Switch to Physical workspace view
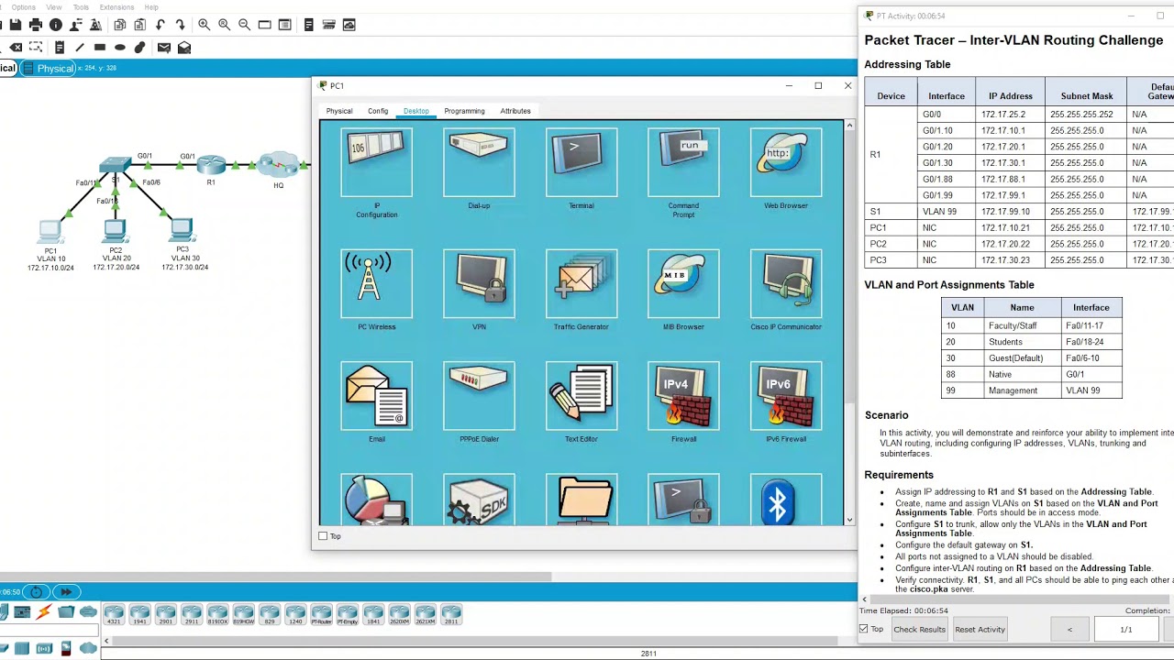The height and width of the screenshot is (660, 1174). (50, 68)
